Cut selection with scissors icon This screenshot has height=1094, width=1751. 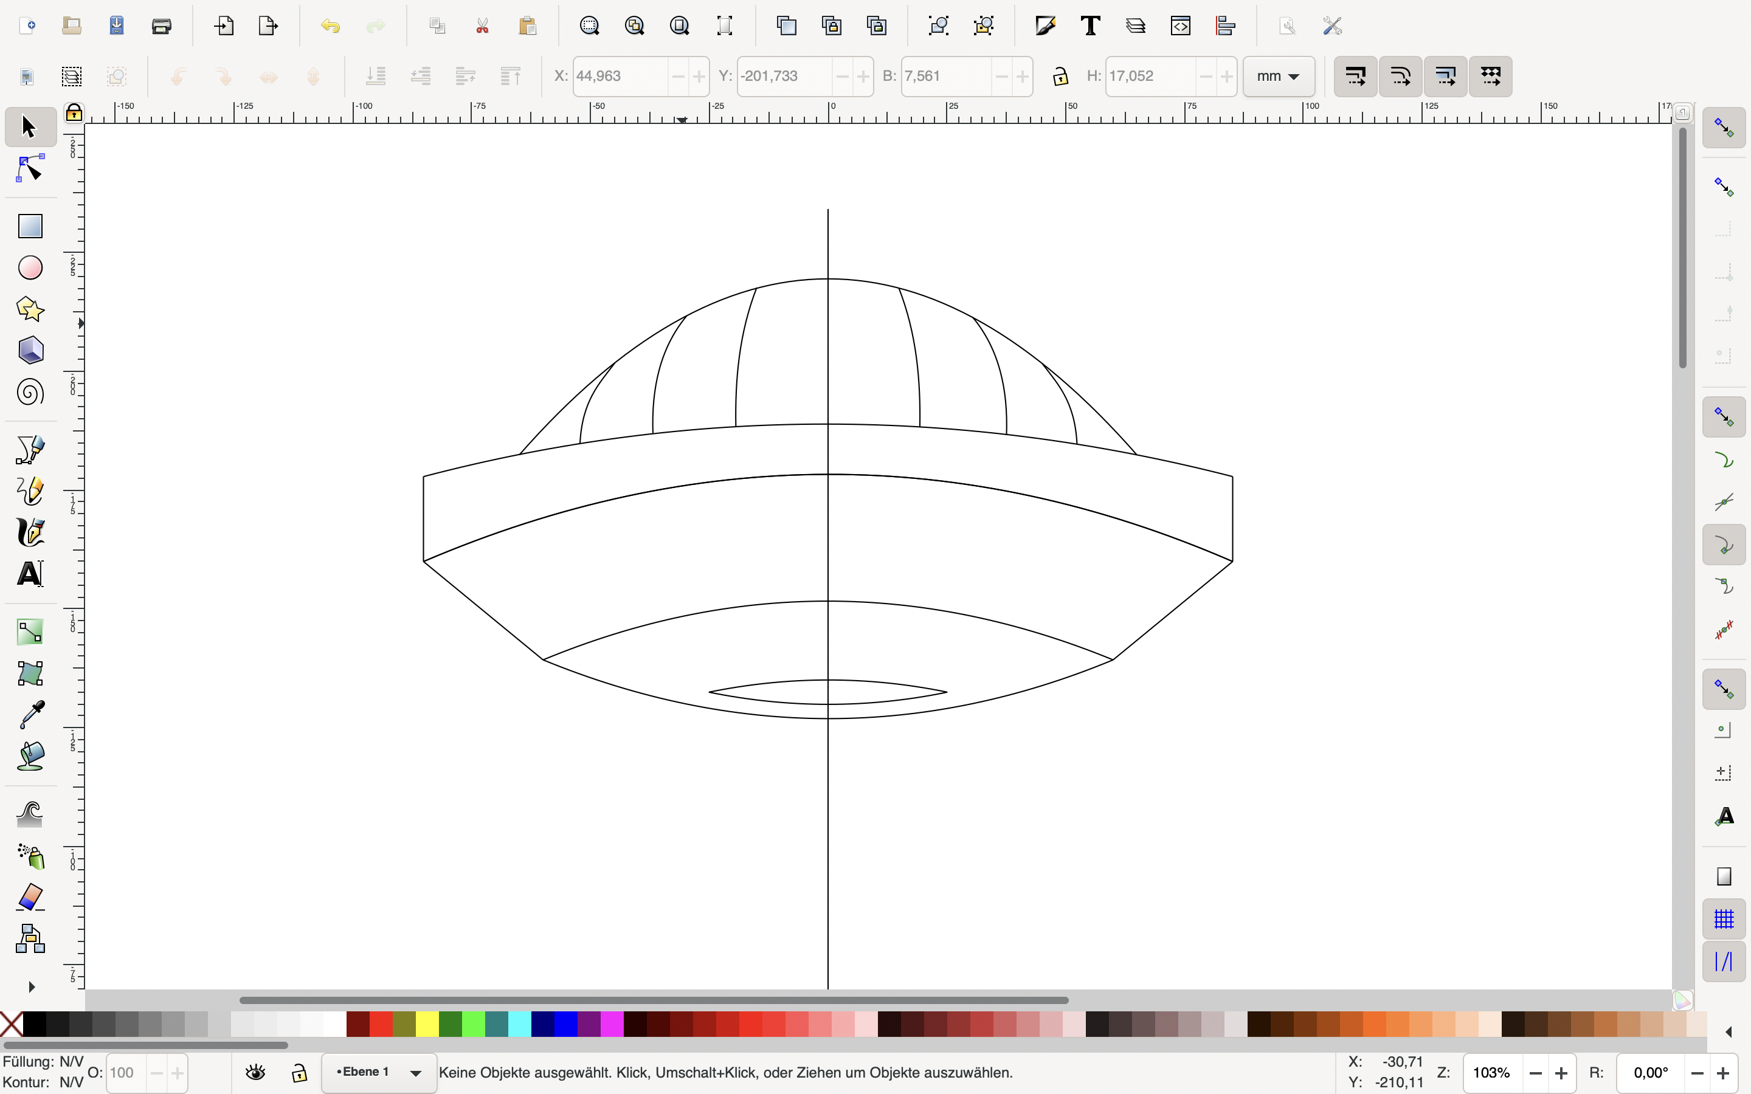coord(483,26)
